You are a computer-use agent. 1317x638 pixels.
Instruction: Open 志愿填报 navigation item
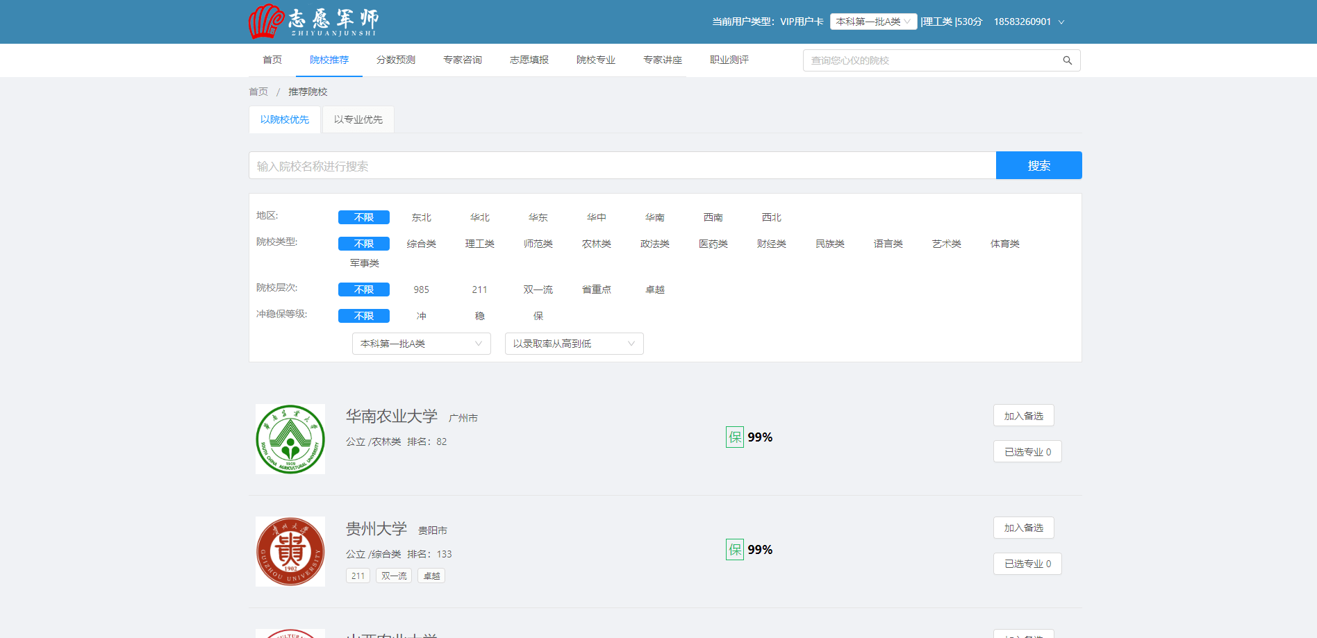tap(529, 60)
